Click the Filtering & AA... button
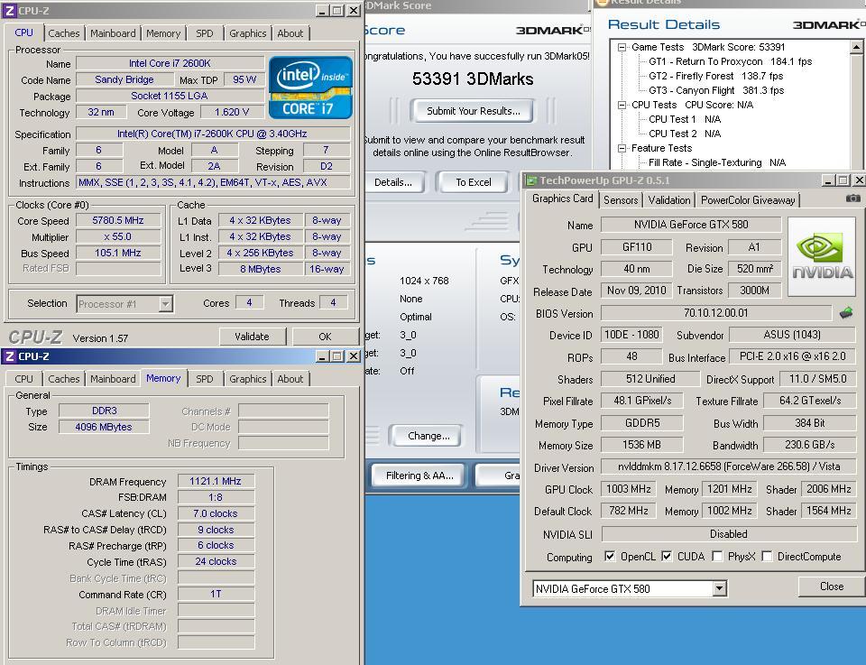This screenshot has width=866, height=665. click(419, 476)
